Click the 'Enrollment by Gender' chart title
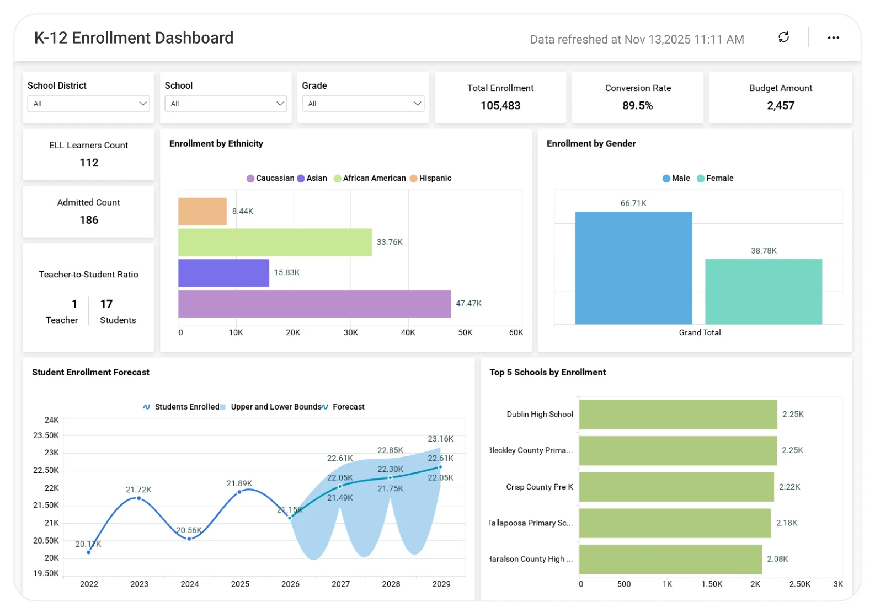The image size is (875, 613). 591,143
